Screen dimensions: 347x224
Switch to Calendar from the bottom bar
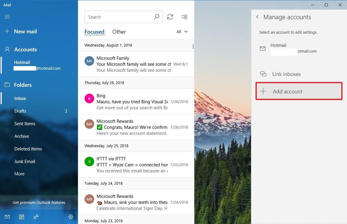(21, 217)
